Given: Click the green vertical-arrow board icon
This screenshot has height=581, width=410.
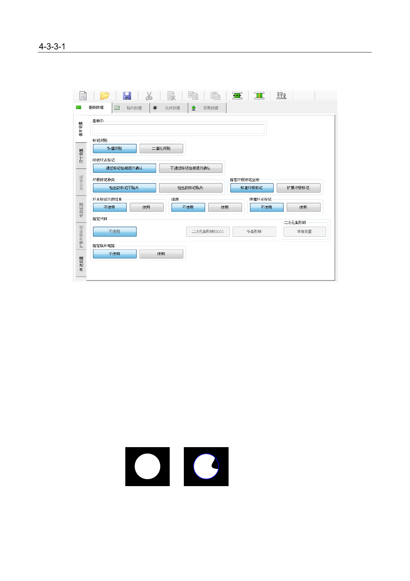Looking at the screenshot, I should [259, 96].
